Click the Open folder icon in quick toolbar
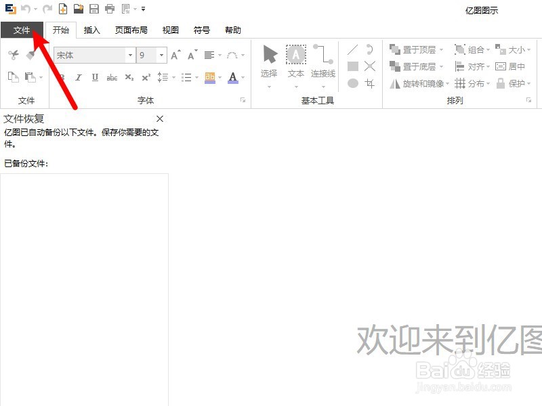Screen dimensions: 542x406 79,9
